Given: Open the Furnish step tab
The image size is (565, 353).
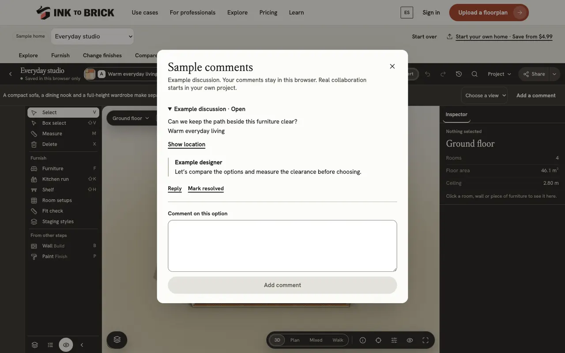Looking at the screenshot, I should point(60,56).
